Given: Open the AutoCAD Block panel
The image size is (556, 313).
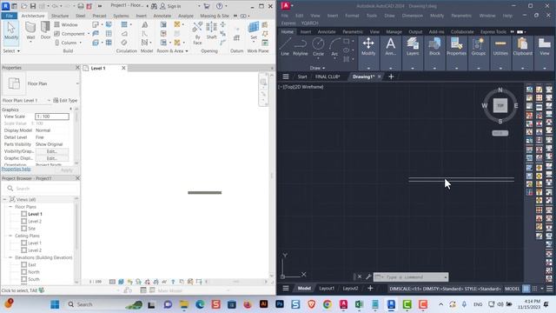Looking at the screenshot, I should coord(434,47).
